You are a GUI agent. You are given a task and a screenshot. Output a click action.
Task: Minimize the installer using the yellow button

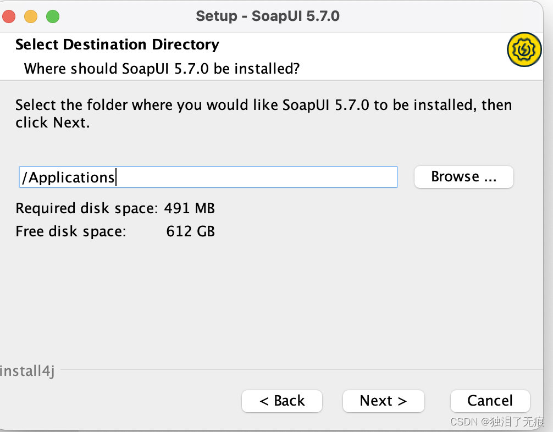point(31,16)
